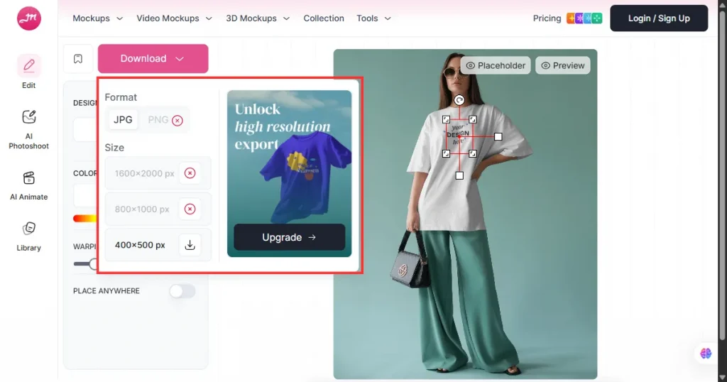Toggle the Place Anywhere switch
This screenshot has width=727, height=382.
click(182, 291)
